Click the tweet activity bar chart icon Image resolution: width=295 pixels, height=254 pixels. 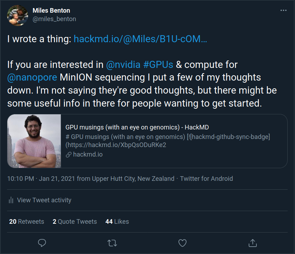(11, 200)
